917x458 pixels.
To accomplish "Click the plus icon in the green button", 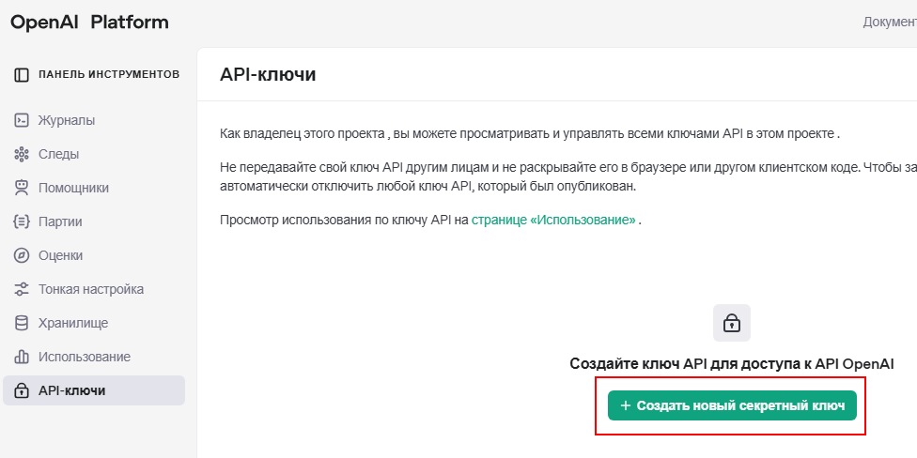I will (625, 405).
